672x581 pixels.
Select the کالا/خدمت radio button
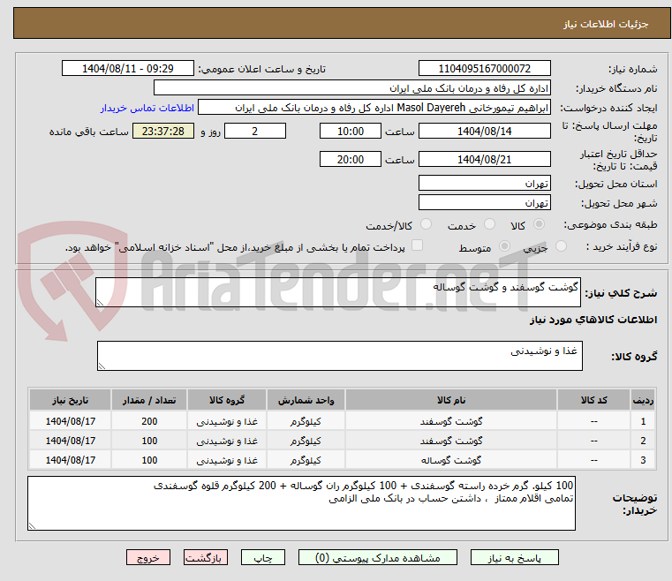tap(426, 224)
